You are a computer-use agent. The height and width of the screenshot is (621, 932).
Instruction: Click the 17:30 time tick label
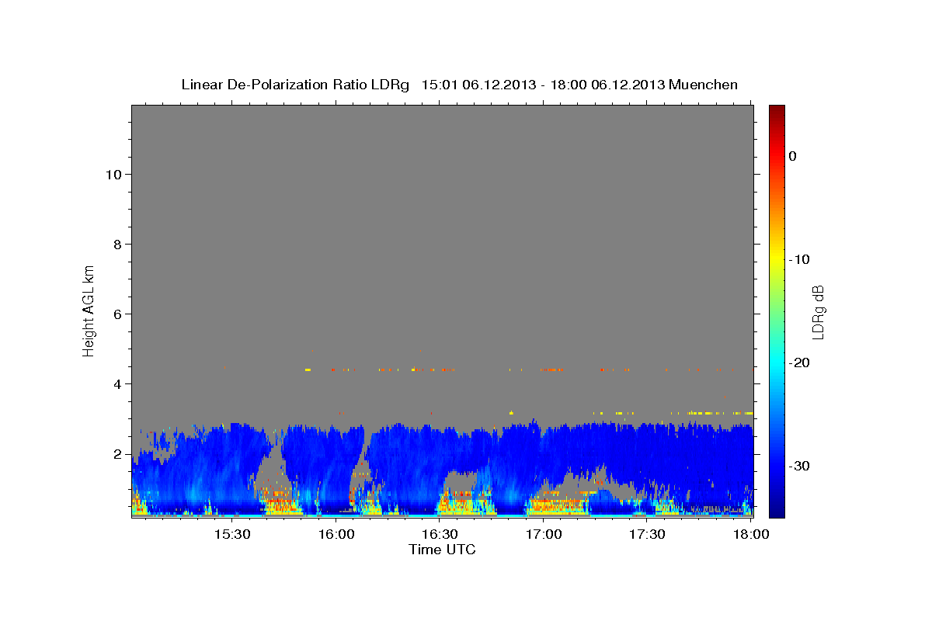click(x=647, y=535)
